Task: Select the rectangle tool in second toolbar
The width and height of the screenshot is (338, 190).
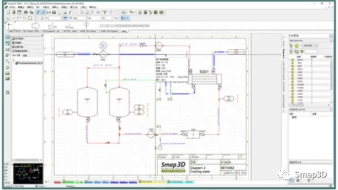Action: pos(30,18)
